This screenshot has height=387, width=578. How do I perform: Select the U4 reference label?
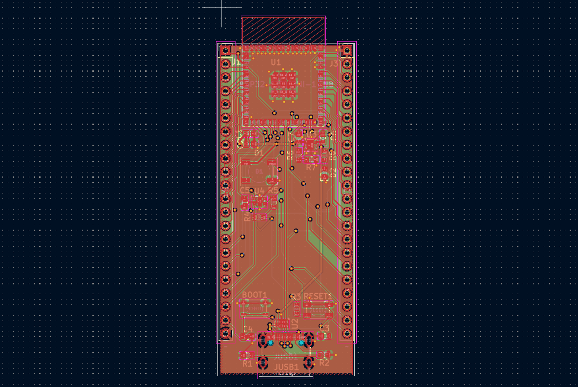pyautogui.click(x=259, y=191)
